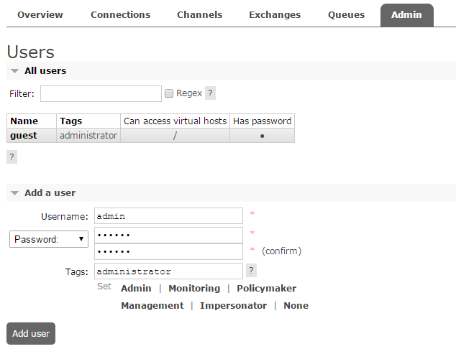Click the password confirm field
This screenshot has width=456, height=354.
[169, 251]
